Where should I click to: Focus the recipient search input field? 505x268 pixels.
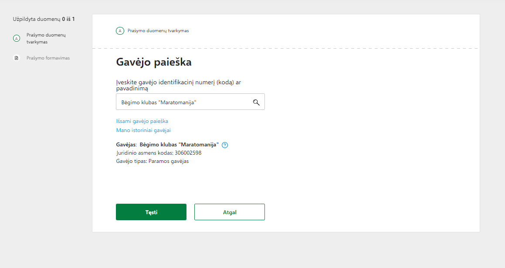tap(190, 102)
